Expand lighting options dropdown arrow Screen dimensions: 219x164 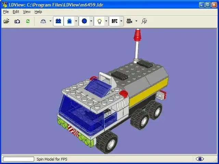[106, 21]
